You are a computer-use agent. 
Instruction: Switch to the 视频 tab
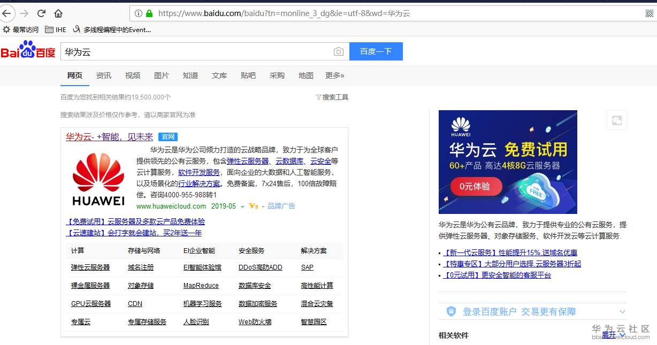coord(133,75)
